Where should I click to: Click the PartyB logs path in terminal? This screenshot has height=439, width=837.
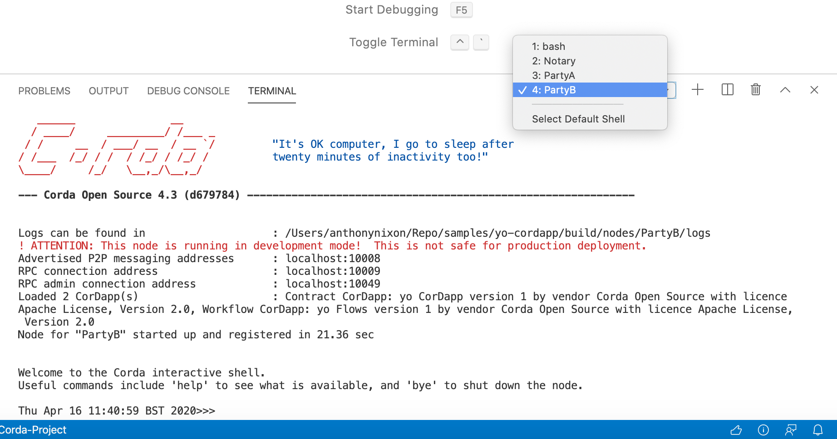click(x=497, y=233)
